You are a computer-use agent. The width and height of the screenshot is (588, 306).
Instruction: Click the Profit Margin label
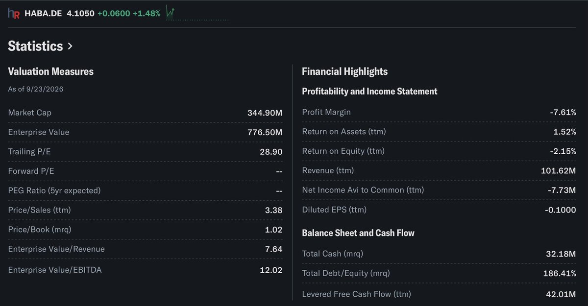326,112
